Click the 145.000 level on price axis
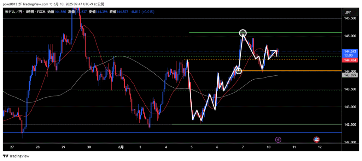This screenshot has height=161, width=362. (x=350, y=36)
